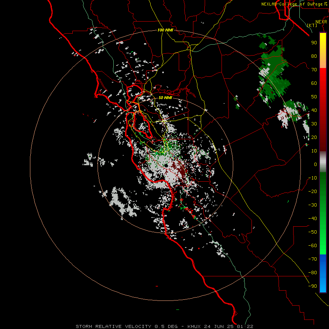This screenshot has width=329, height=329.
Task: Select the 10 knot value on the scale
Action: [x=314, y=151]
